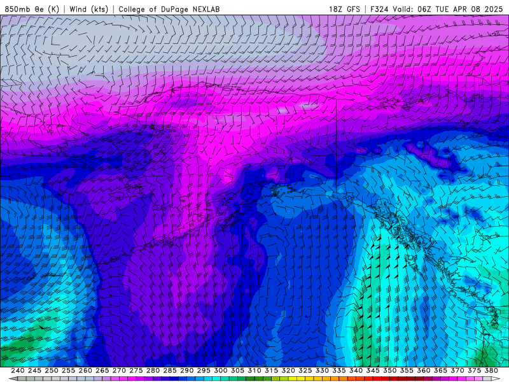Click the 240 value on the color scale

coord(18,371)
